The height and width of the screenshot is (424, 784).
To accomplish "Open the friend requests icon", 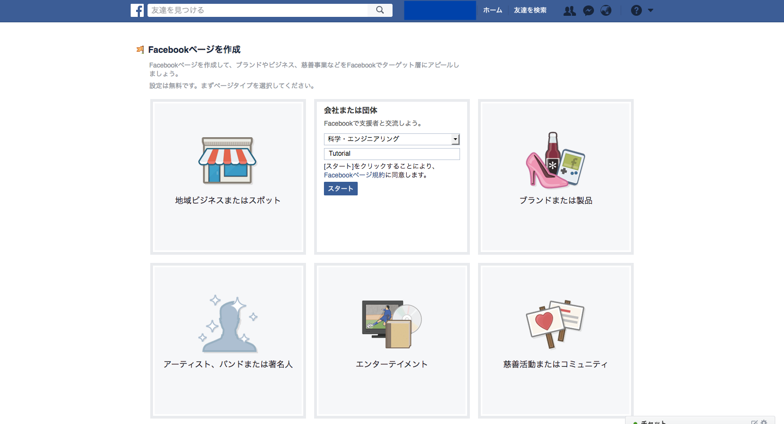I will pos(569,10).
